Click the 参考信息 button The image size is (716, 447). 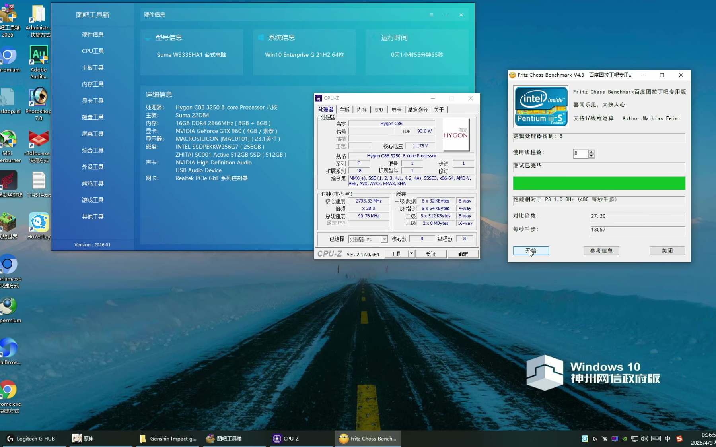[x=601, y=251]
